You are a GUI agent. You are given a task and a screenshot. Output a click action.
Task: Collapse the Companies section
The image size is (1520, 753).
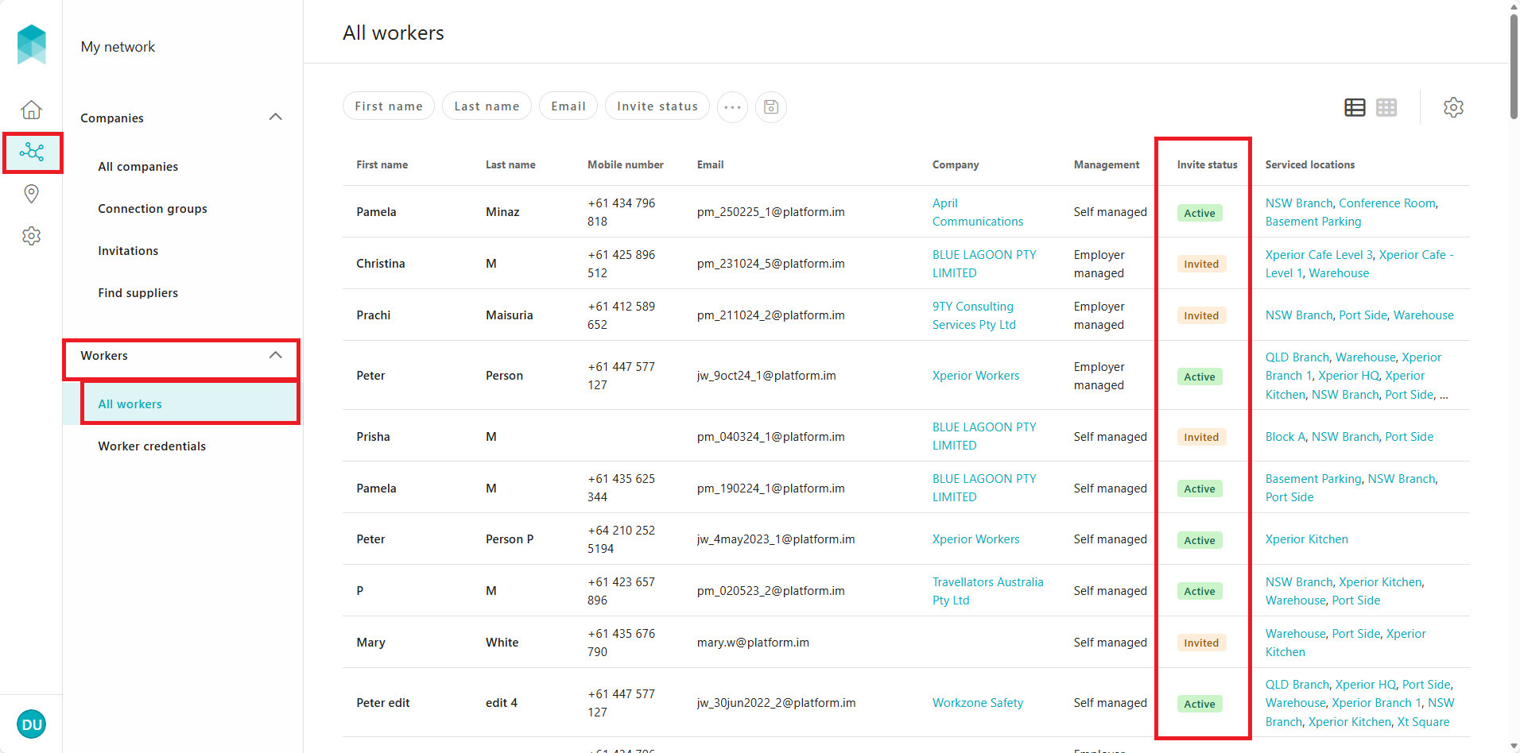(276, 118)
